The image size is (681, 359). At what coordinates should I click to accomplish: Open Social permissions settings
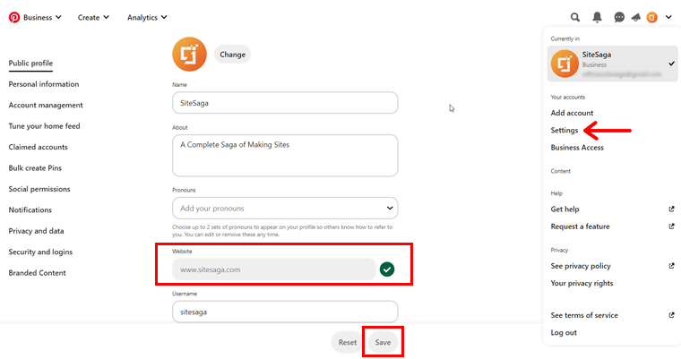pos(39,189)
